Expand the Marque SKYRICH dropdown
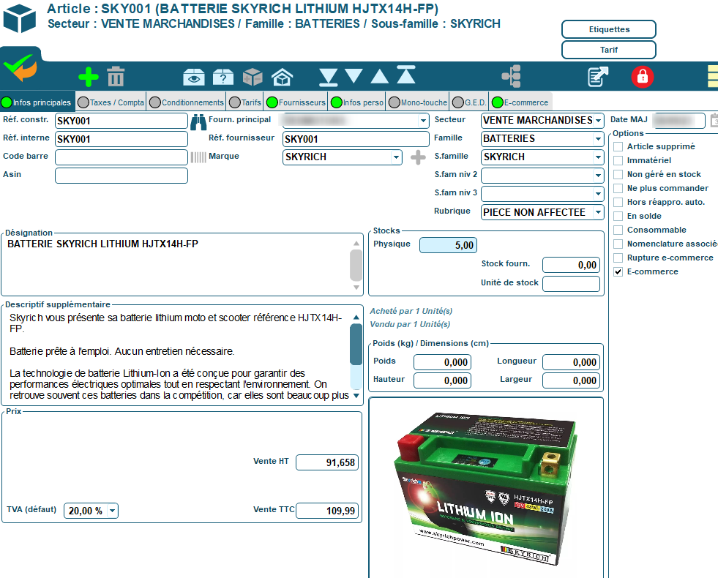718x578 pixels. click(x=397, y=157)
